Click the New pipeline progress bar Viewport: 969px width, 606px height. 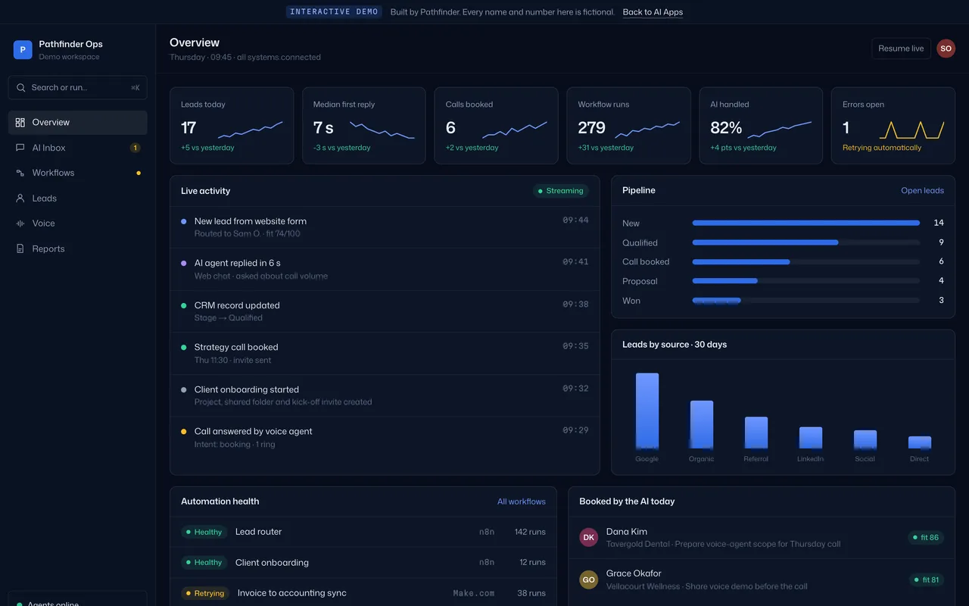tap(806, 223)
